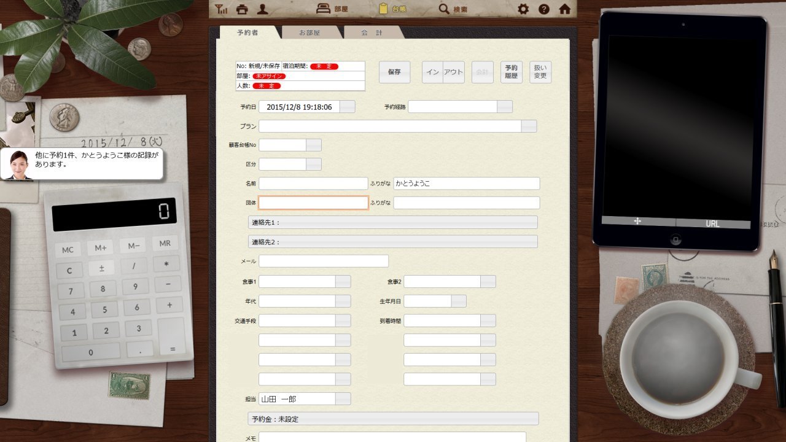Image resolution: width=786 pixels, height=442 pixels.
Task: Toggle the イン check-in button
Action: (x=432, y=72)
